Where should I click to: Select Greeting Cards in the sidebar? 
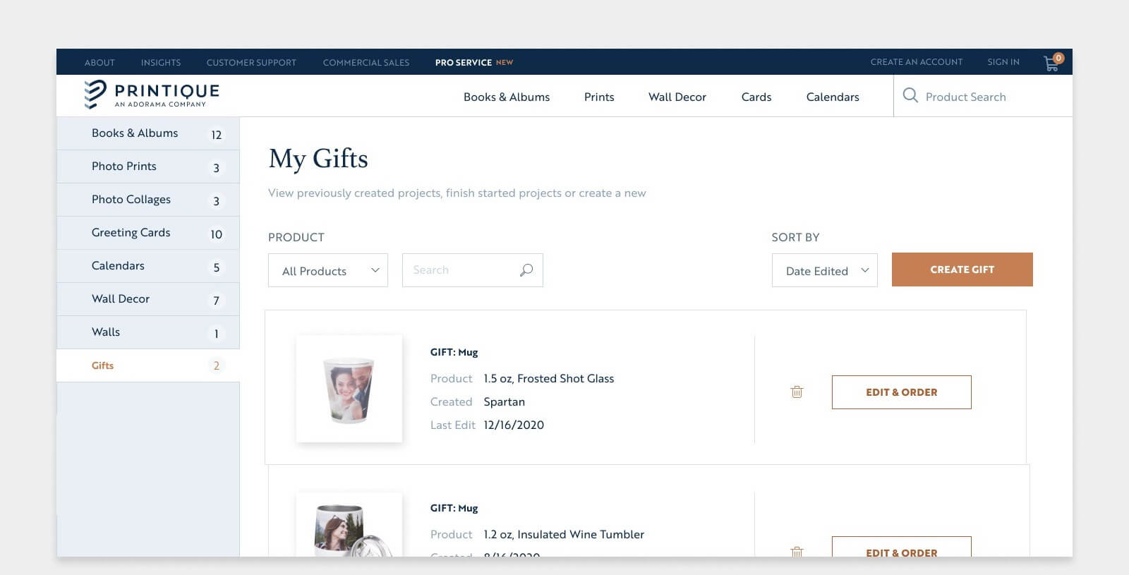coord(148,233)
